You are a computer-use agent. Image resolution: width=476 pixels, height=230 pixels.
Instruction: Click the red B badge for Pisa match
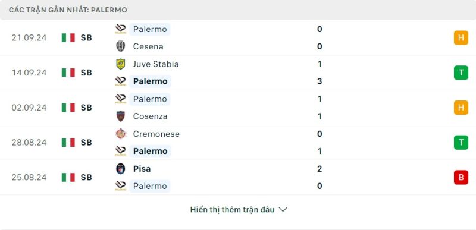click(x=461, y=177)
